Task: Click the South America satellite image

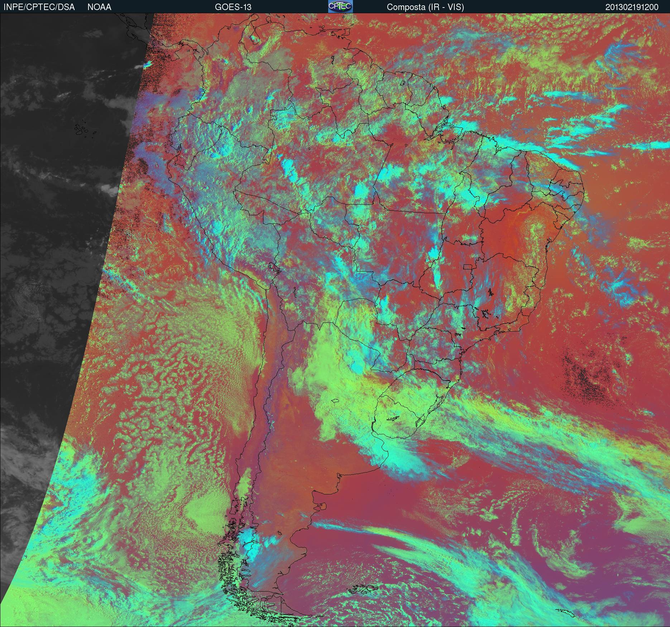Action: (335, 320)
